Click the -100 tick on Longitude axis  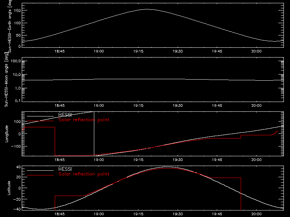tap(16, 146)
